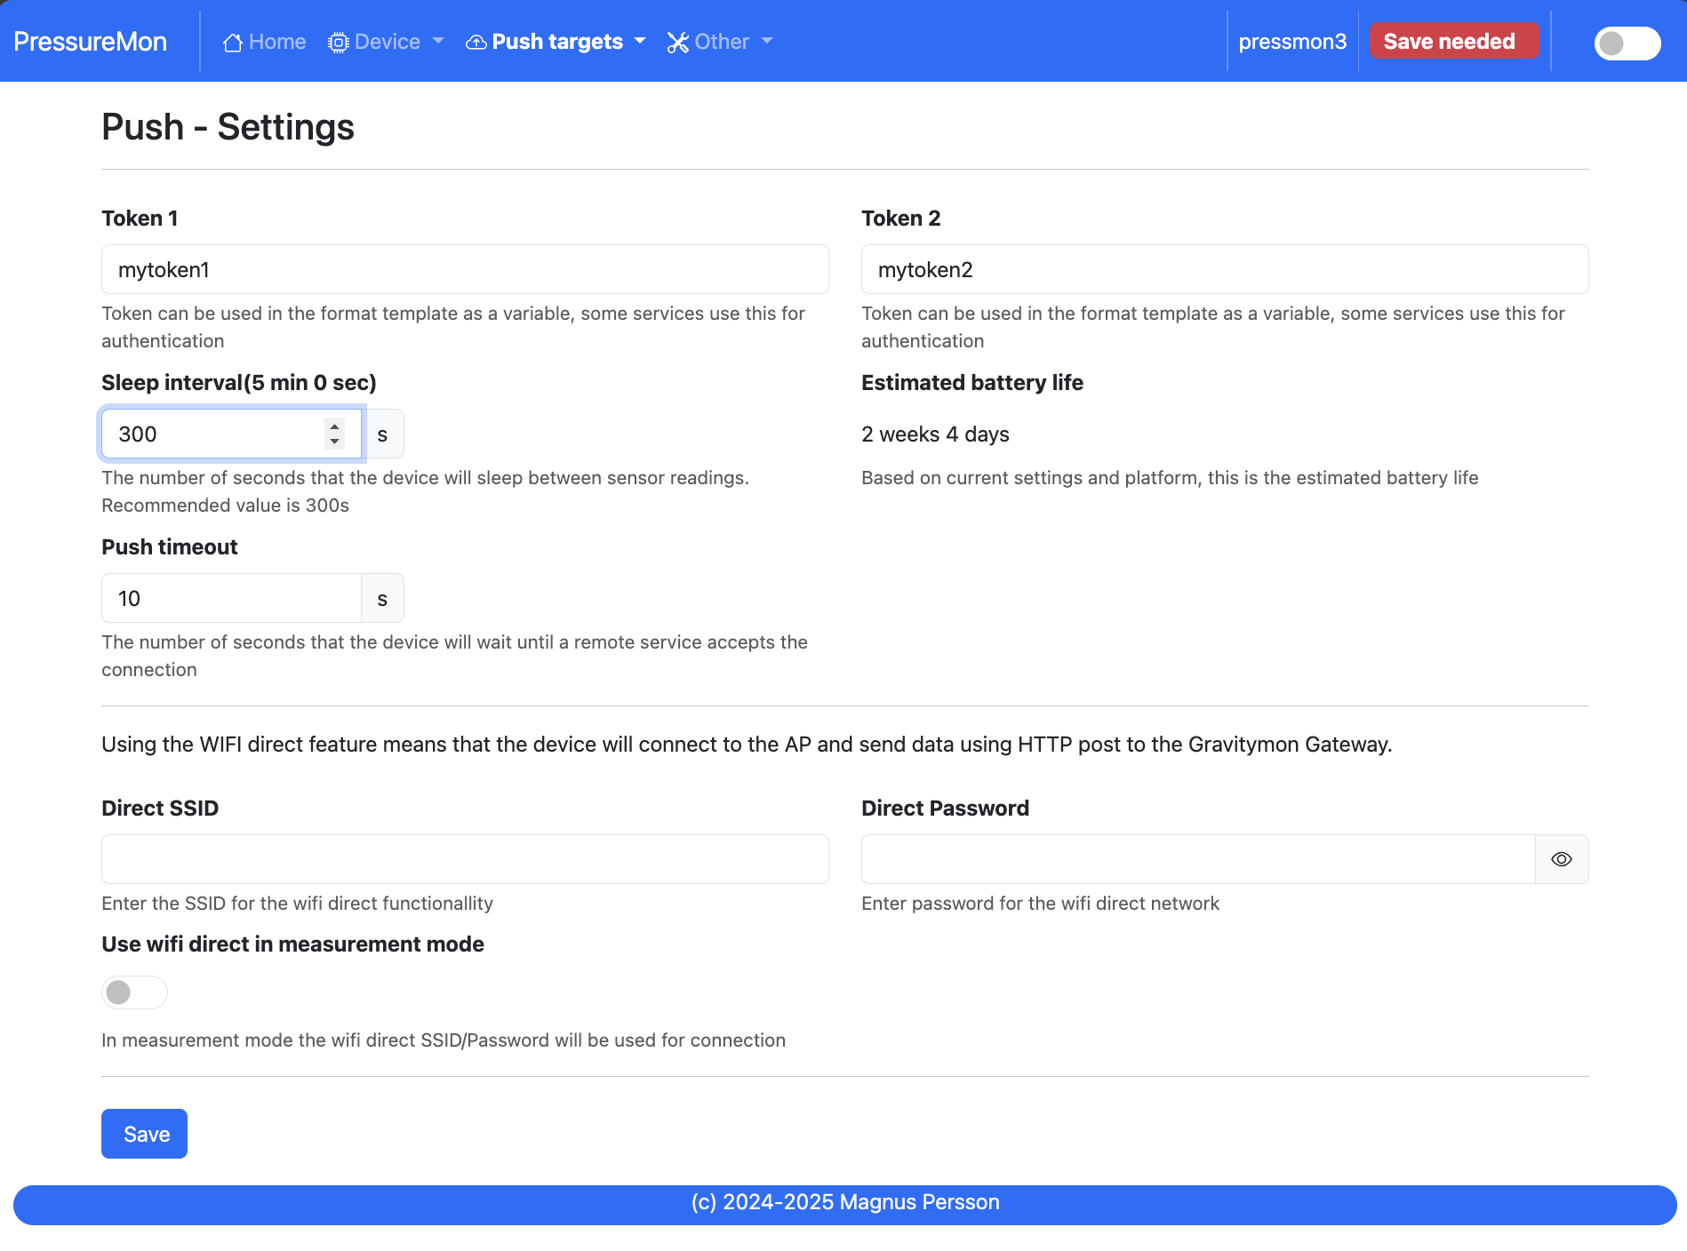Image resolution: width=1687 pixels, height=1251 pixels.
Task: Enable wifi direct in measurement mode switch
Action: coord(134,992)
